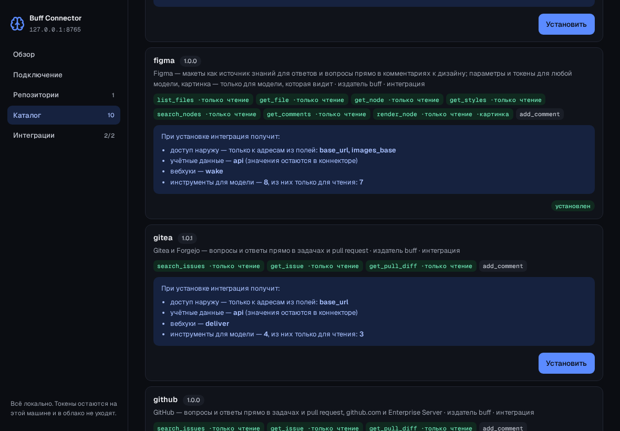This screenshot has height=431, width=620.
Task: Open Интеграции in the sidebar
Action: (x=64, y=135)
